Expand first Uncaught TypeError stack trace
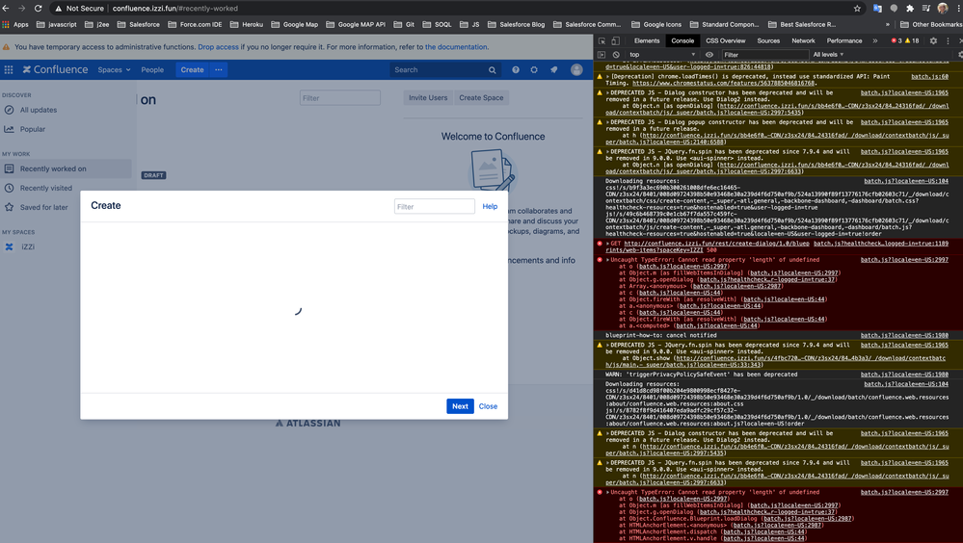 click(x=608, y=260)
